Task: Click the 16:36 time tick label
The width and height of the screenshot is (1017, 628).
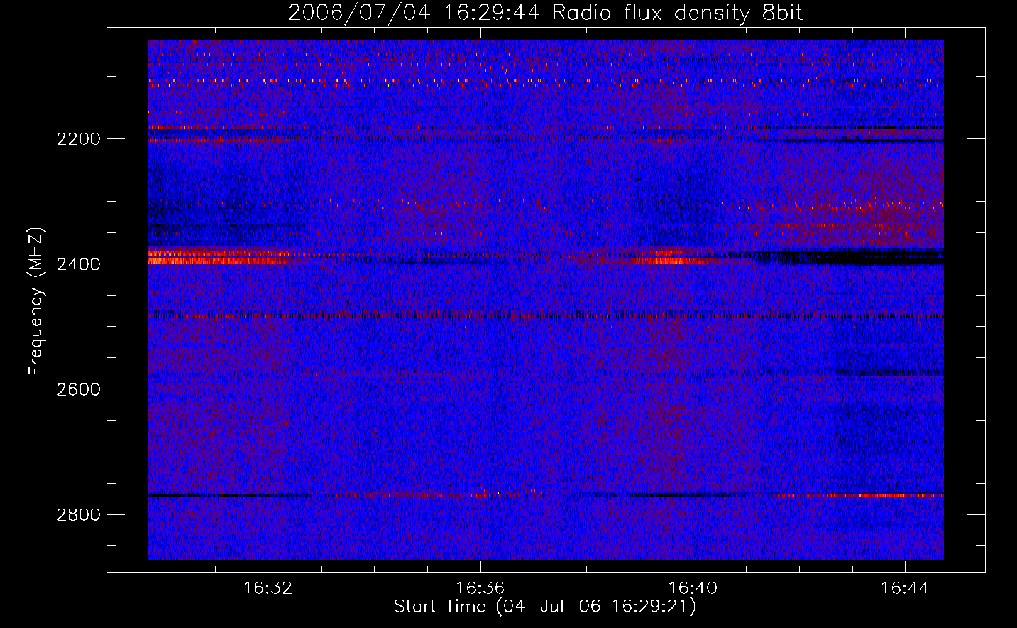Action: [480, 588]
